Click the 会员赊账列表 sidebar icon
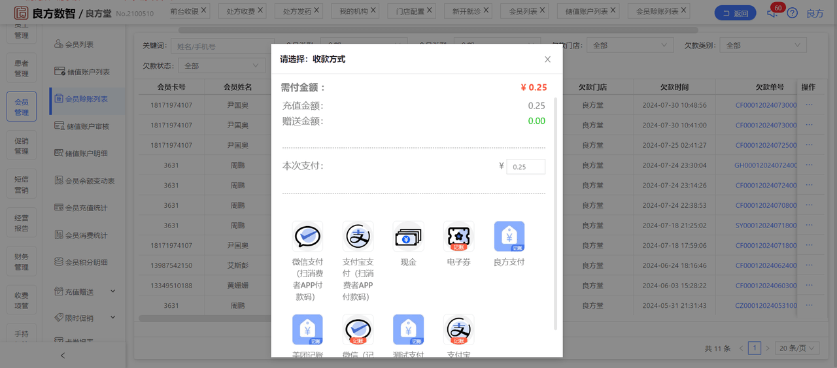This screenshot has height=368, width=837. tap(58, 99)
